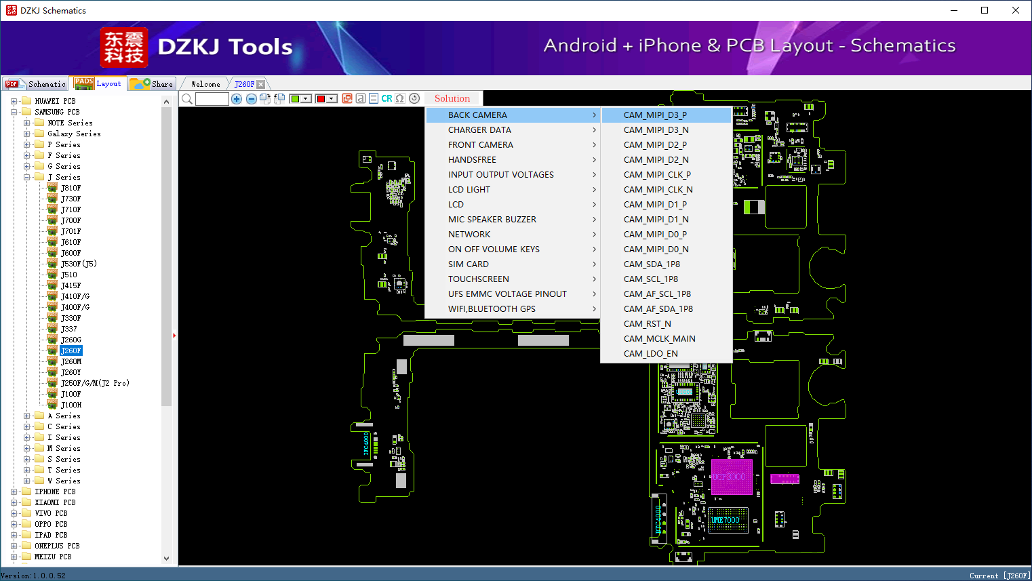Switch to the Welcome tab
This screenshot has height=581, width=1032.
(x=205, y=84)
